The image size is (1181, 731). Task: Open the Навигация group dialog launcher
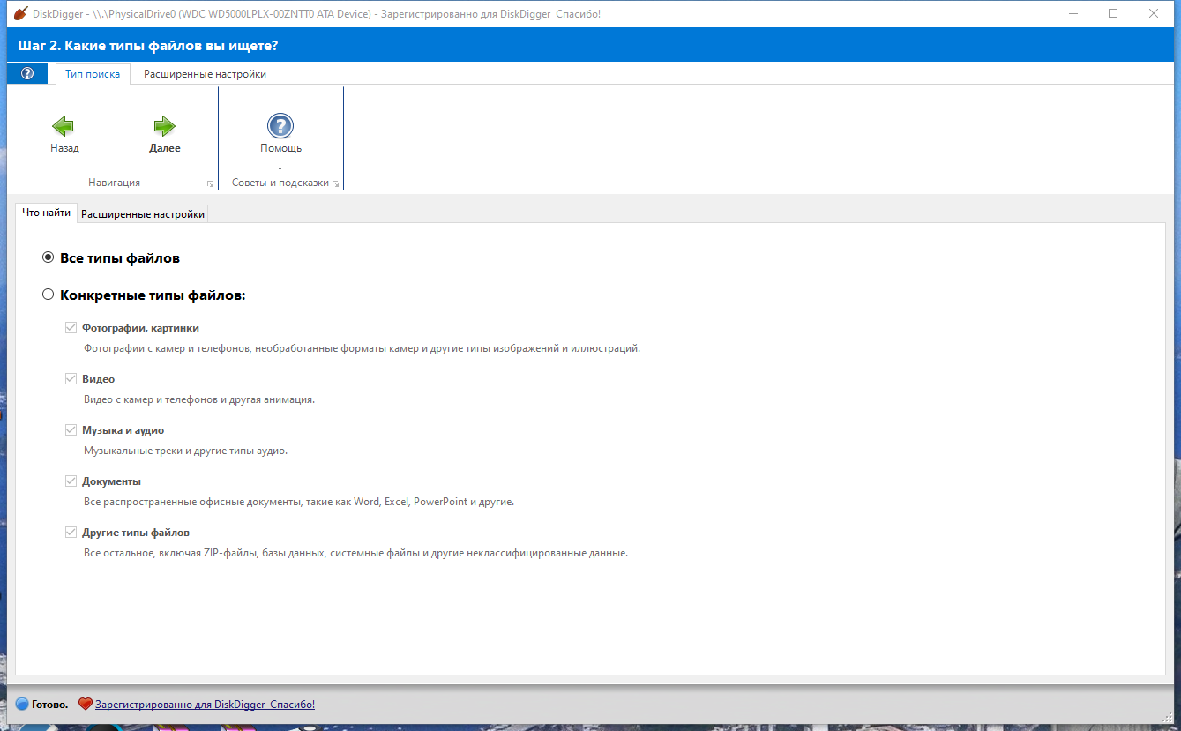(210, 183)
